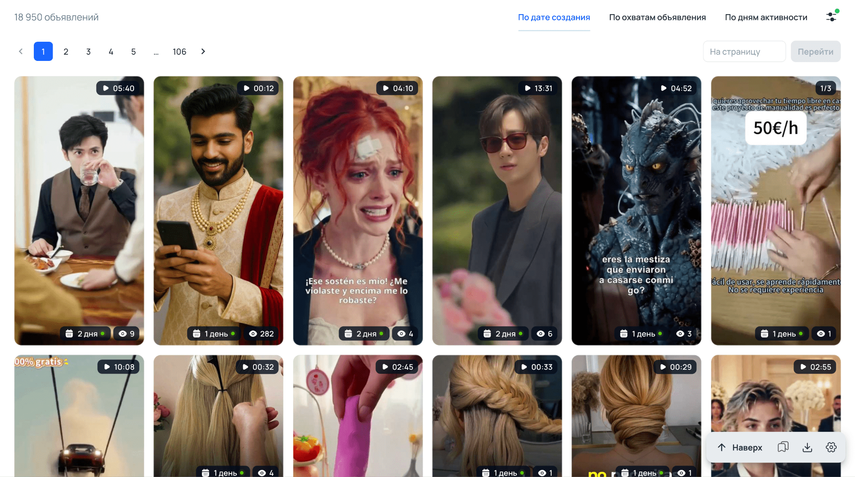Click the 05:40 duration play badge
This screenshot has height=477, width=855.
pos(119,88)
